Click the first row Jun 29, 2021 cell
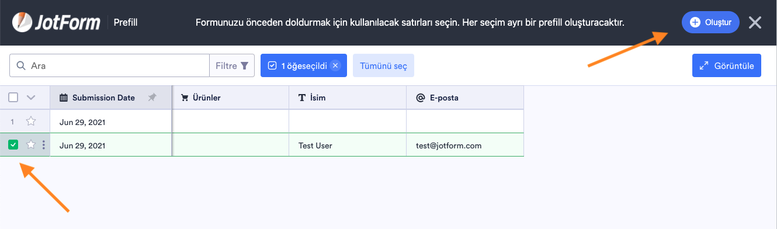This screenshot has height=229, width=777. tap(111, 122)
